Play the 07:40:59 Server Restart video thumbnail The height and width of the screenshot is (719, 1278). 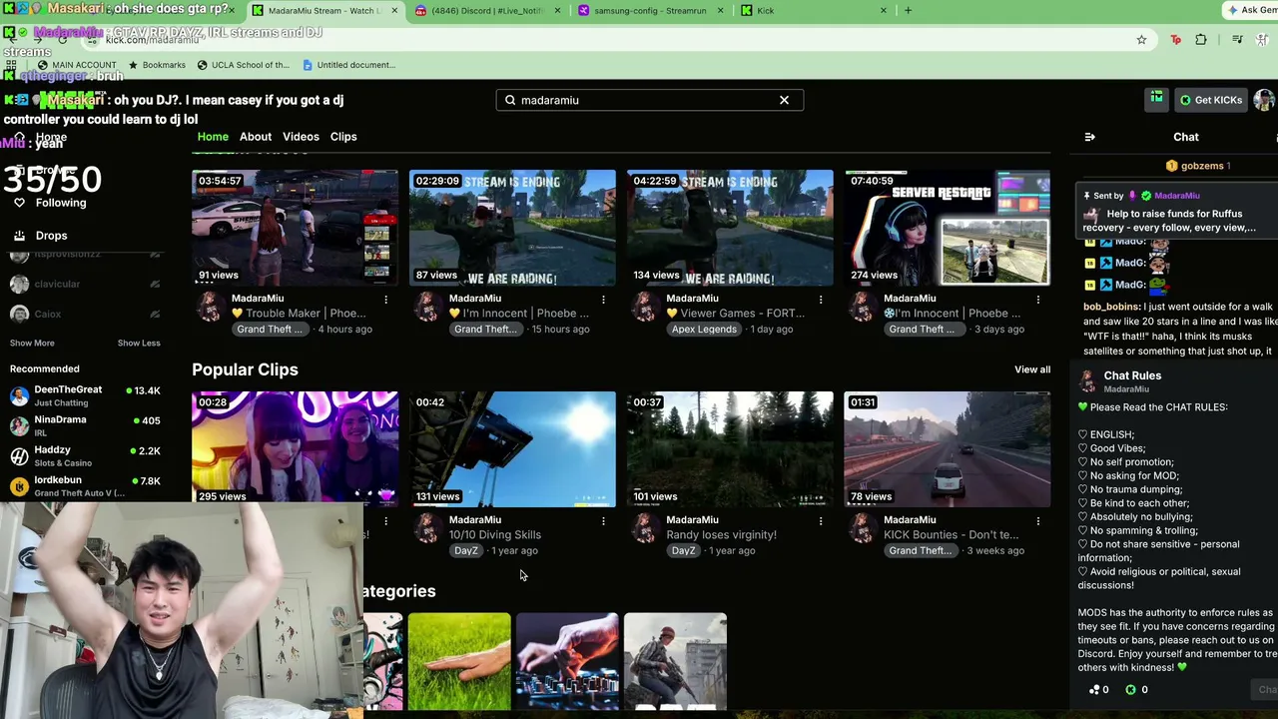point(948,228)
